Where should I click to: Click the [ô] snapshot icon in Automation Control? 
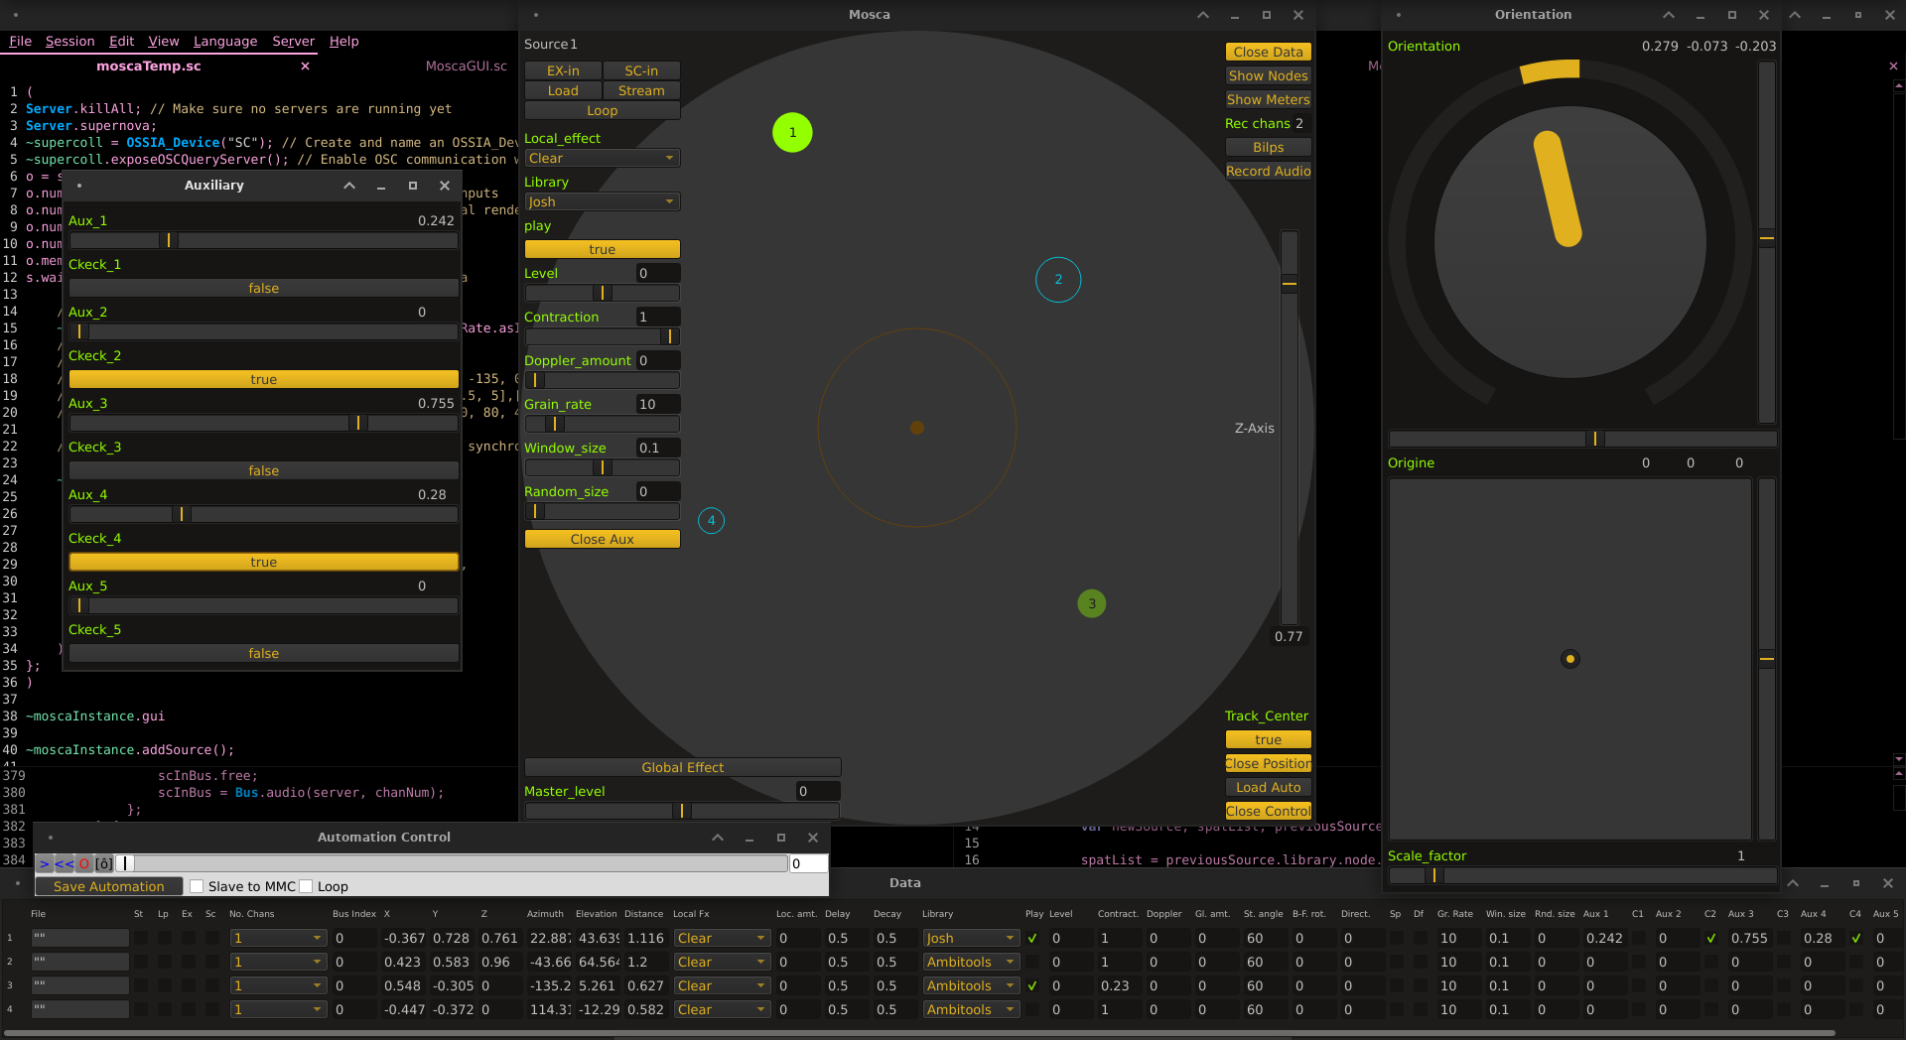tap(103, 864)
